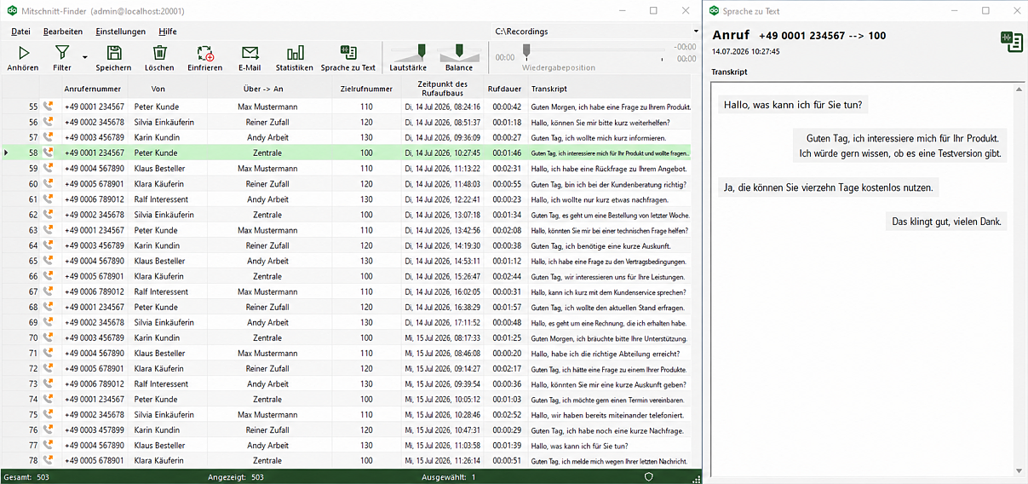Select Silvia Einkäuferin in row 75
Viewport: 1028px width, 484px height.
coord(164,414)
